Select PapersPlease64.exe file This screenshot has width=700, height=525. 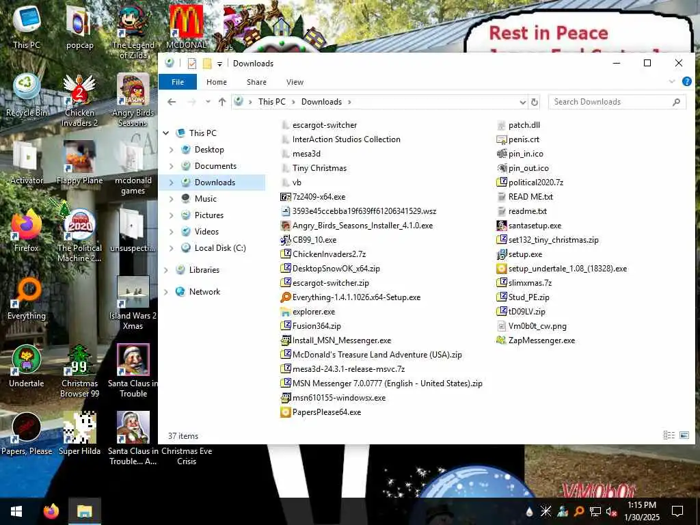coord(321,412)
